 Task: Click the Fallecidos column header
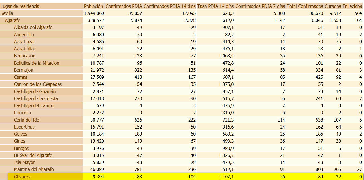pos(352,6)
